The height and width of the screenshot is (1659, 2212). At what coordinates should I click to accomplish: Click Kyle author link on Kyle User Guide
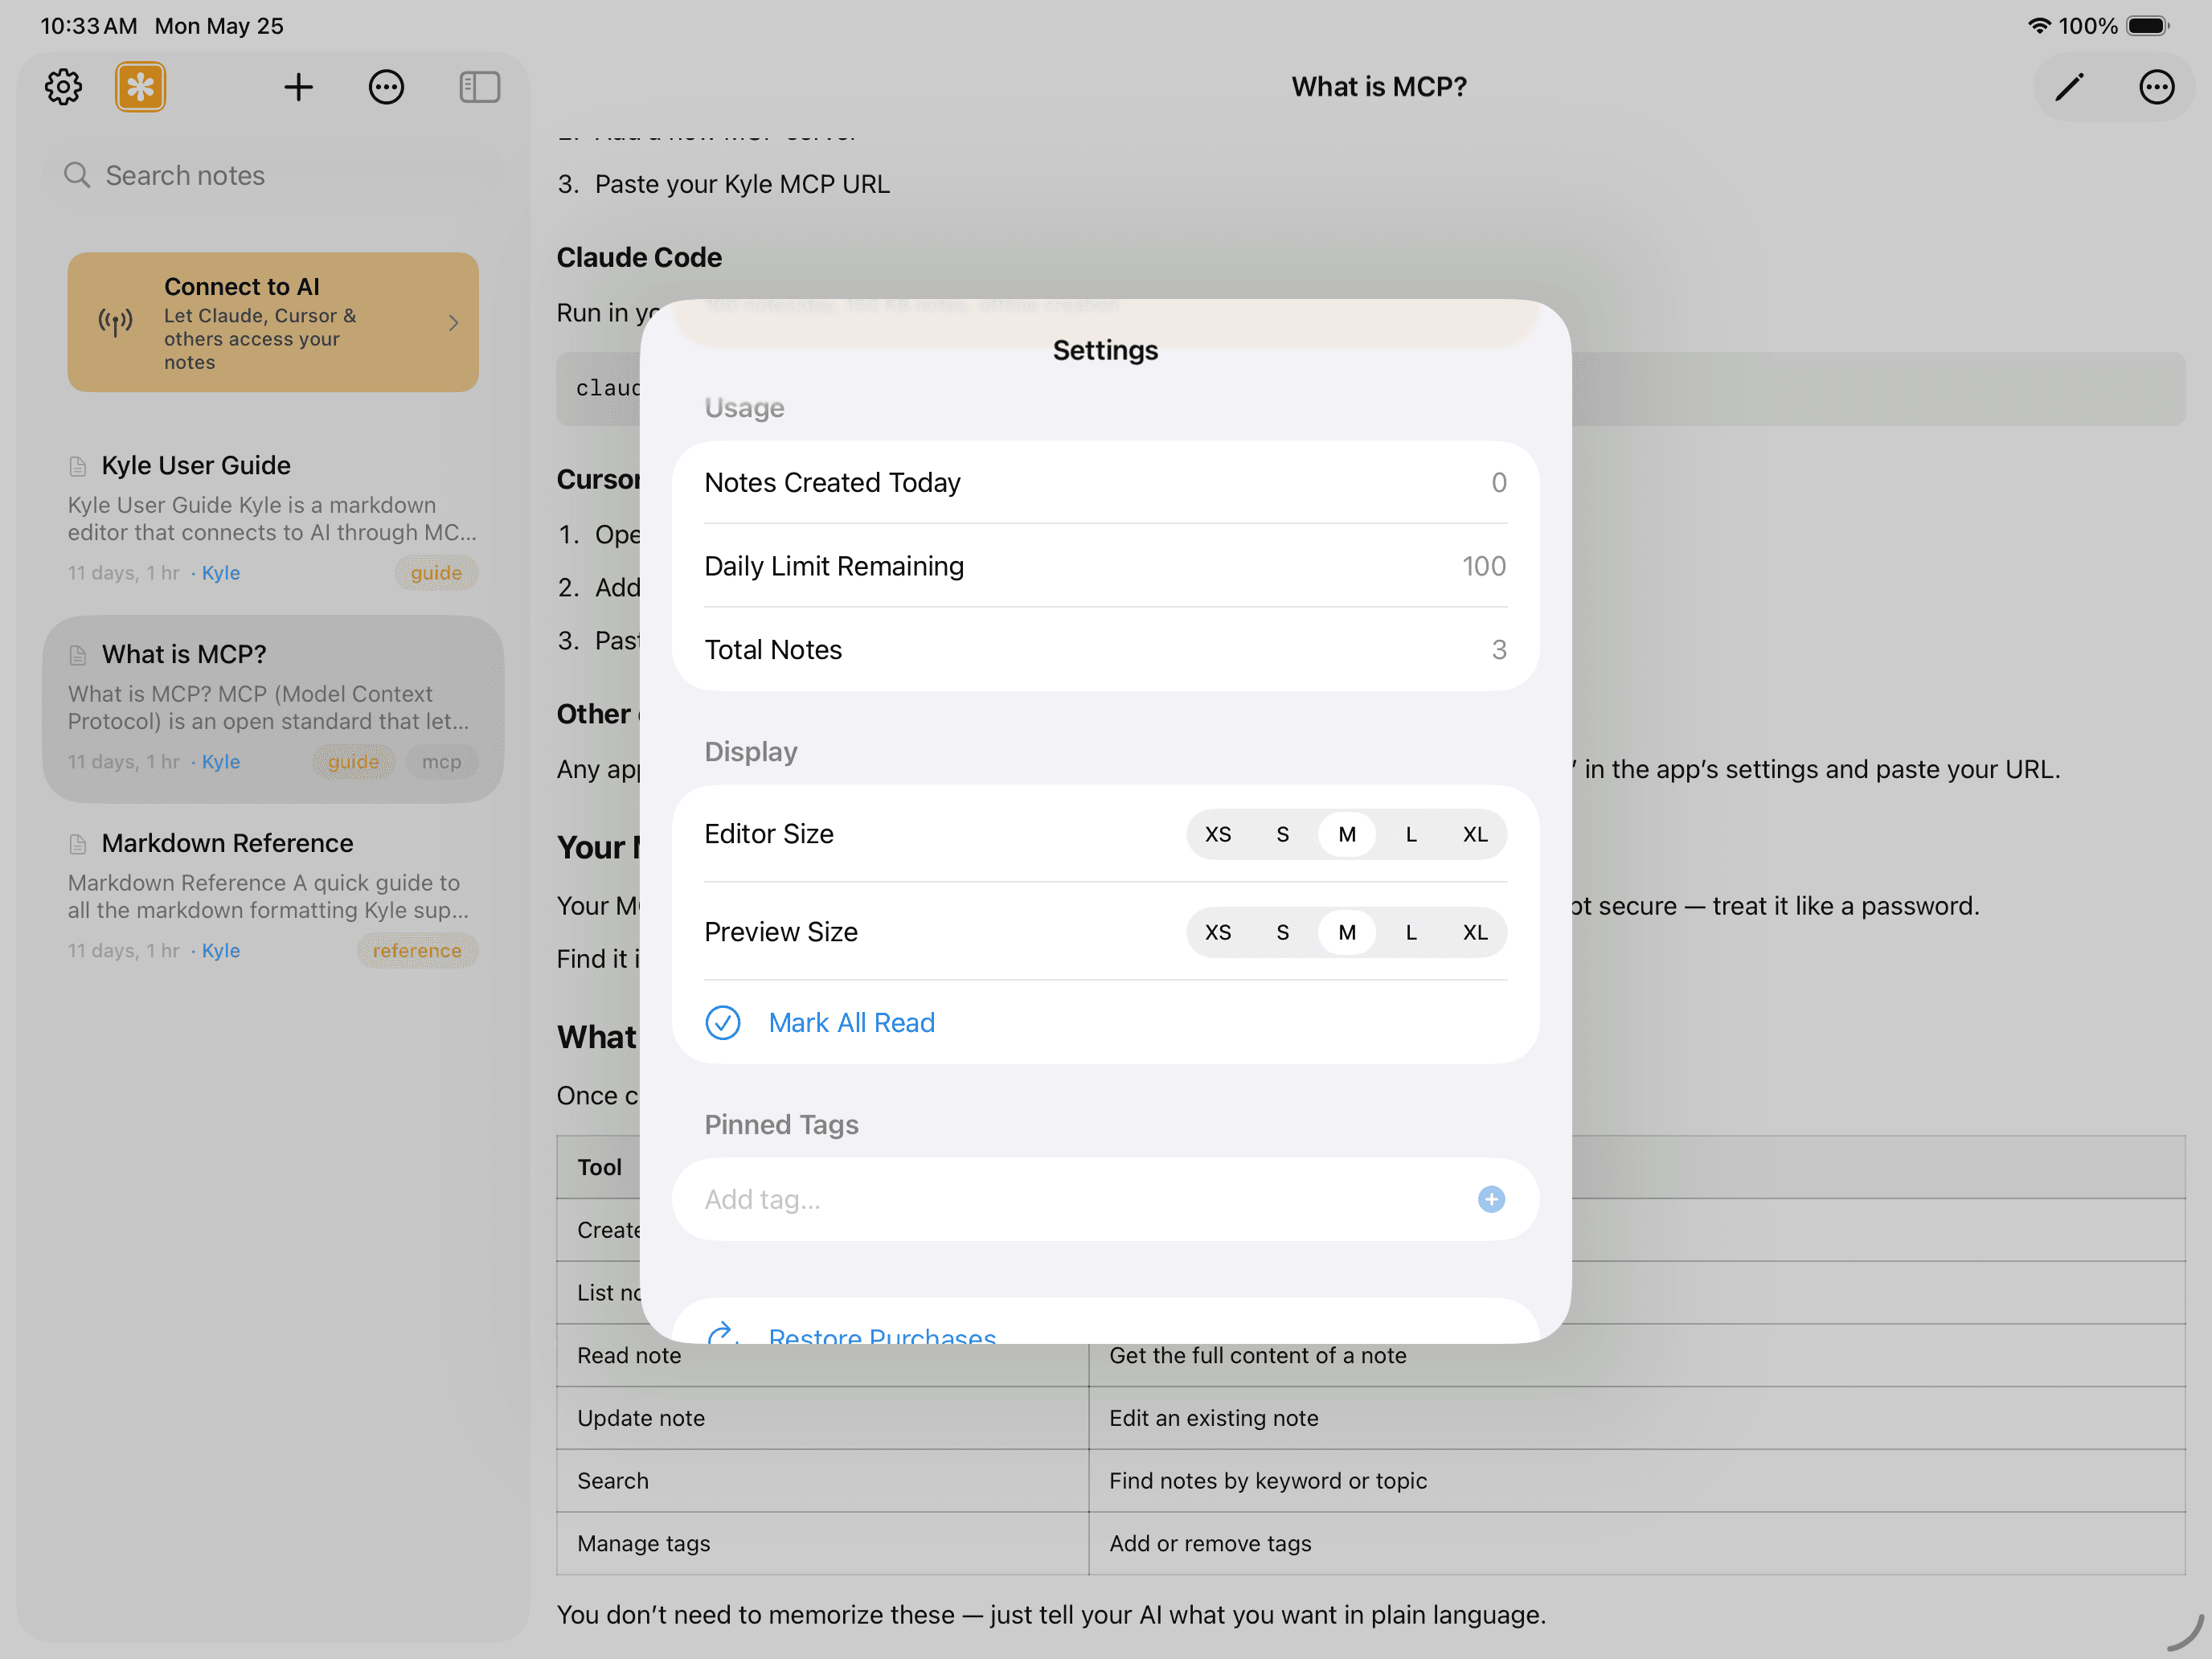[220, 573]
